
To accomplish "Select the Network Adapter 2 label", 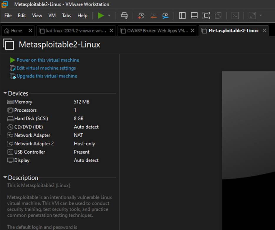I will (34, 144).
